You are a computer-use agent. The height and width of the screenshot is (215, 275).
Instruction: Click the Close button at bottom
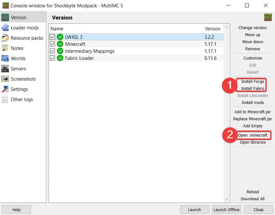click(258, 210)
